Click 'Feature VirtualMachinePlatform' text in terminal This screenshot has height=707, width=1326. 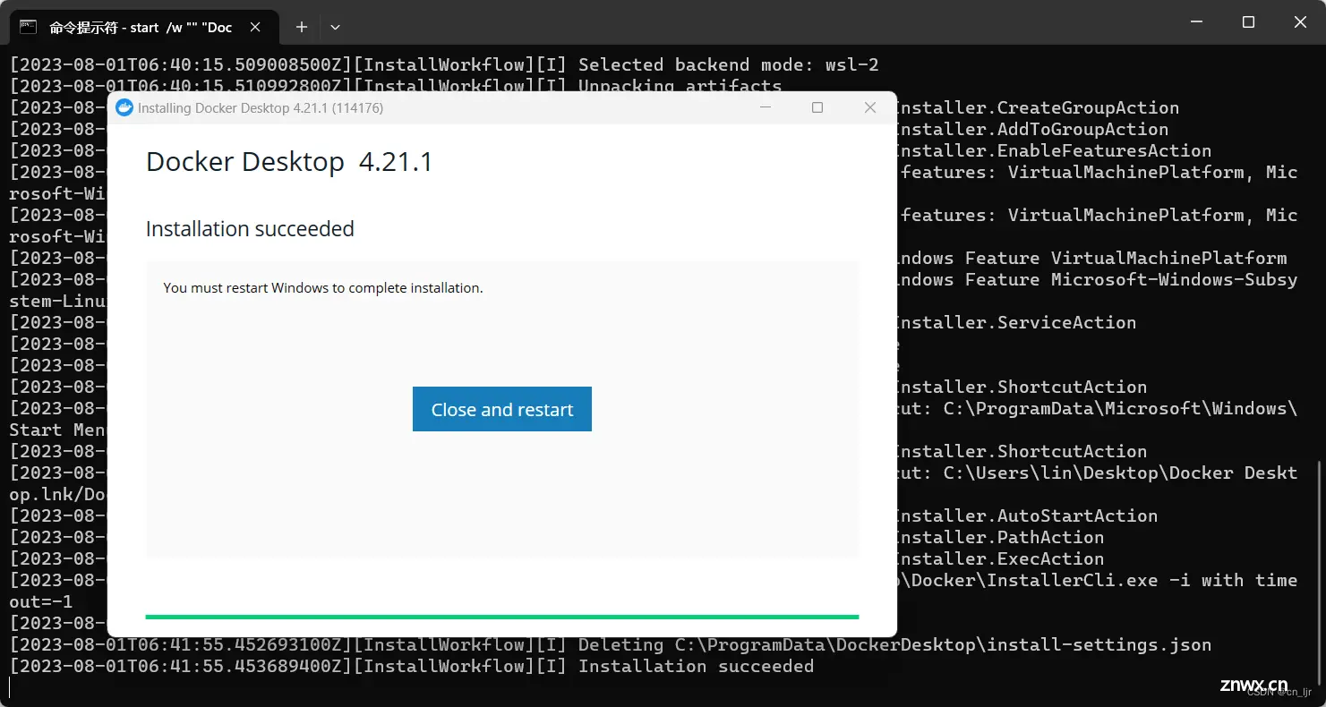click(1126, 258)
